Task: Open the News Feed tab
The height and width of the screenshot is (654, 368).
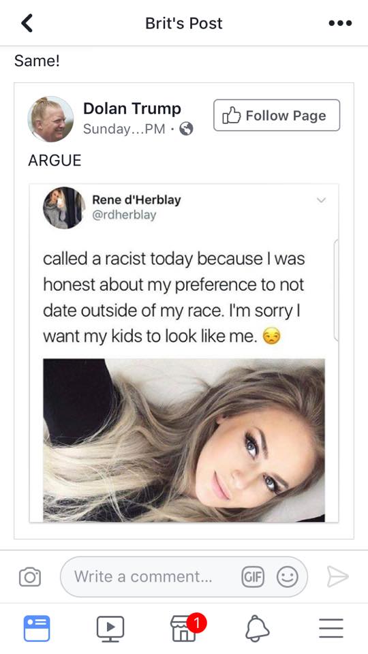Action: pos(37,628)
